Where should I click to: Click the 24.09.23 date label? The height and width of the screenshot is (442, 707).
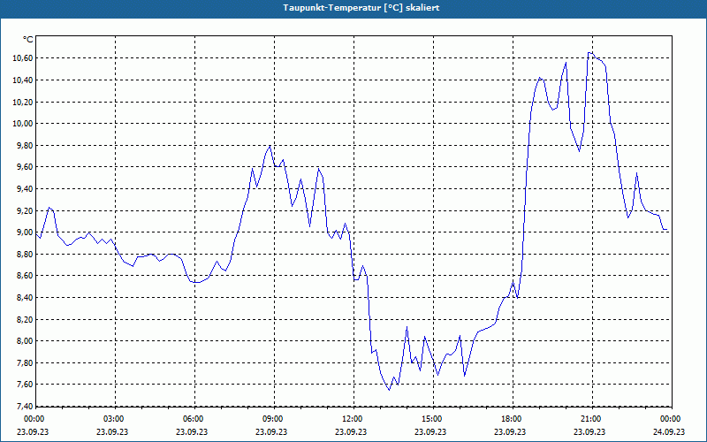[x=669, y=431]
